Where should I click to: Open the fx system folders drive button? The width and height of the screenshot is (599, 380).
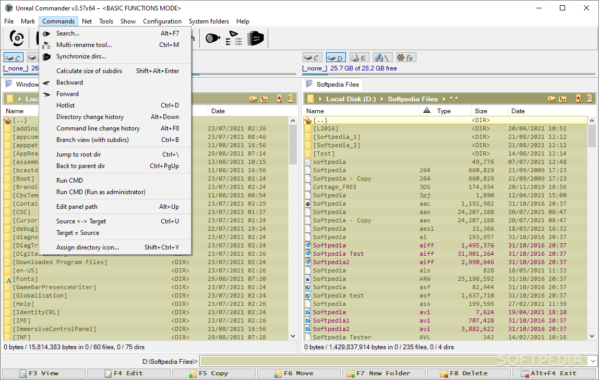pyautogui.click(x=406, y=58)
